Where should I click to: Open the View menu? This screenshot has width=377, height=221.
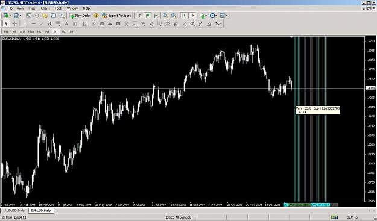click(21, 8)
